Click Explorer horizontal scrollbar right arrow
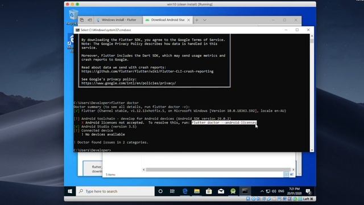The image size is (364, 205). [x=293, y=170]
